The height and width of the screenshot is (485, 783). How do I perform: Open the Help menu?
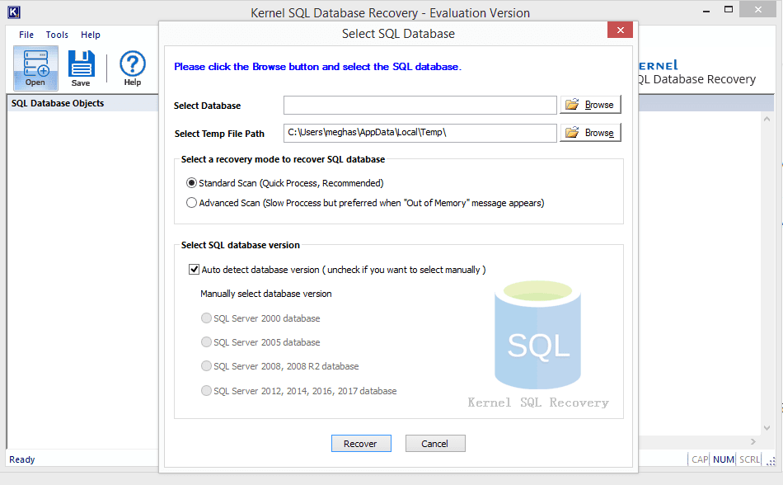pyautogui.click(x=91, y=35)
